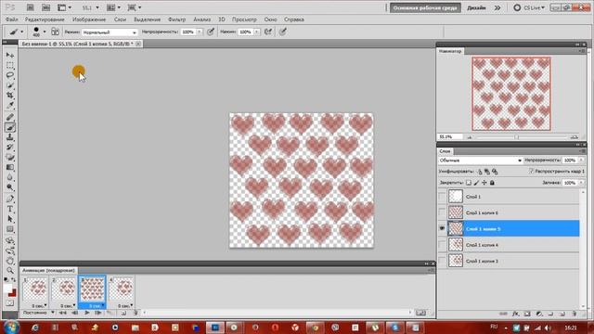Toggle the Распространить кадр 1 checkbox

531,171
